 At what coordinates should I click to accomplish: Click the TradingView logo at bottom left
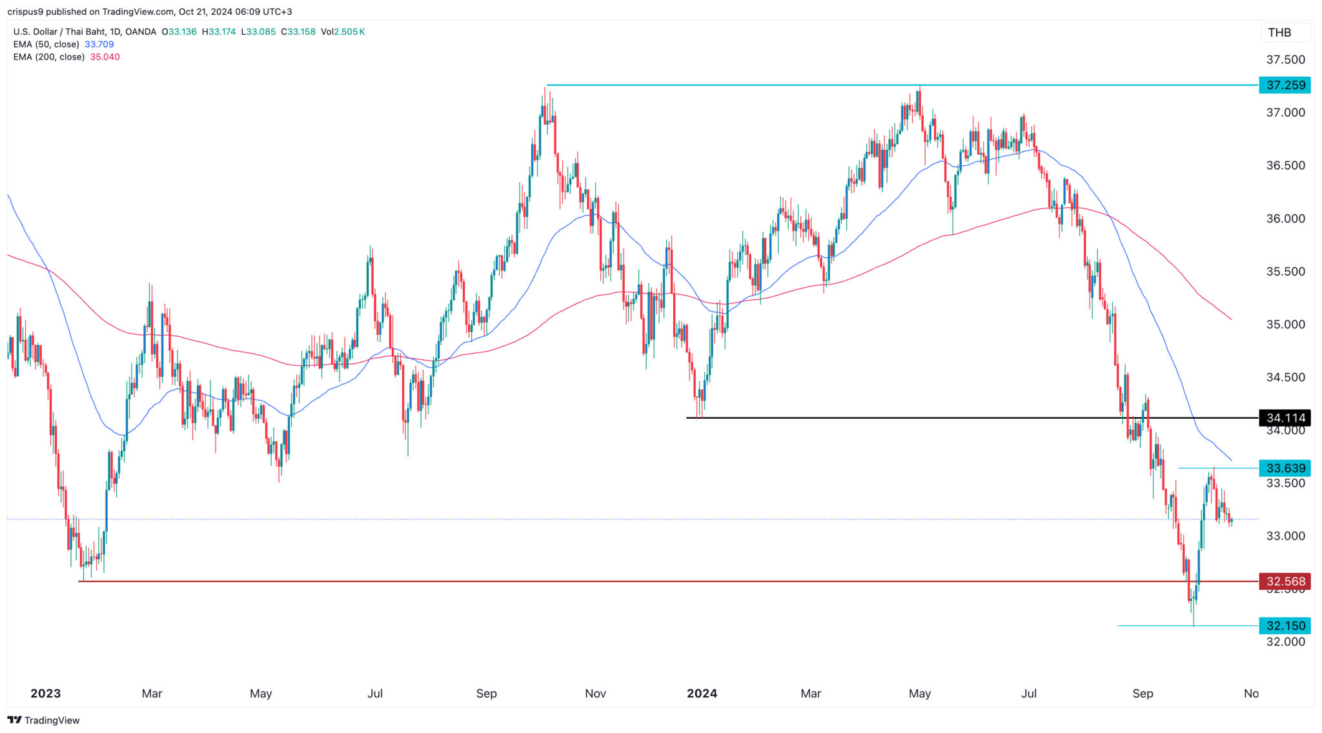[x=43, y=720]
